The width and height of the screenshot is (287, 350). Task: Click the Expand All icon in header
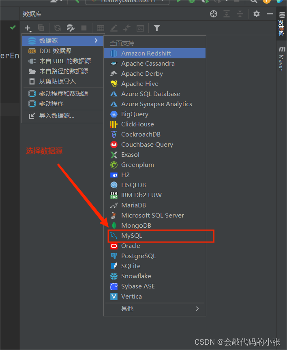pyautogui.click(x=227, y=14)
